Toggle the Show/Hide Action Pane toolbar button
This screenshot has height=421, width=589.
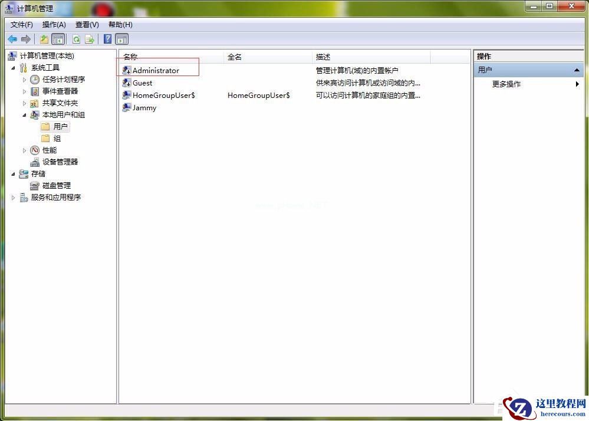121,39
